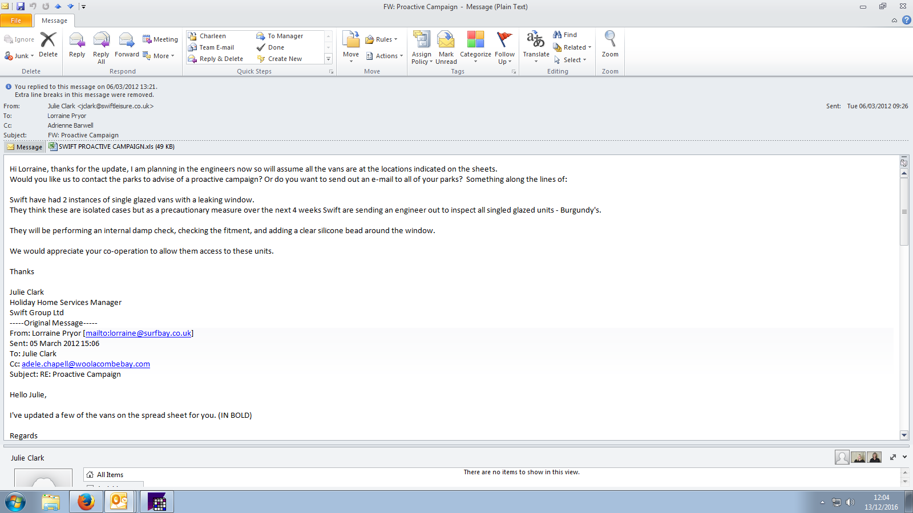This screenshot has height=513, width=913.
Task: Run the Charleen quick step
Action: [207, 36]
